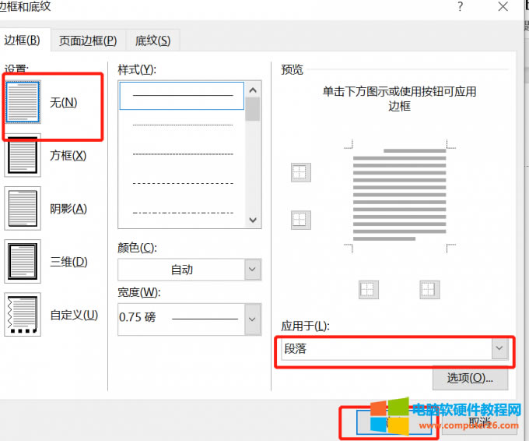Expand the 宽度(W) width dropdown 0.75 磅
529x441 pixels.
pyautogui.click(x=189, y=319)
